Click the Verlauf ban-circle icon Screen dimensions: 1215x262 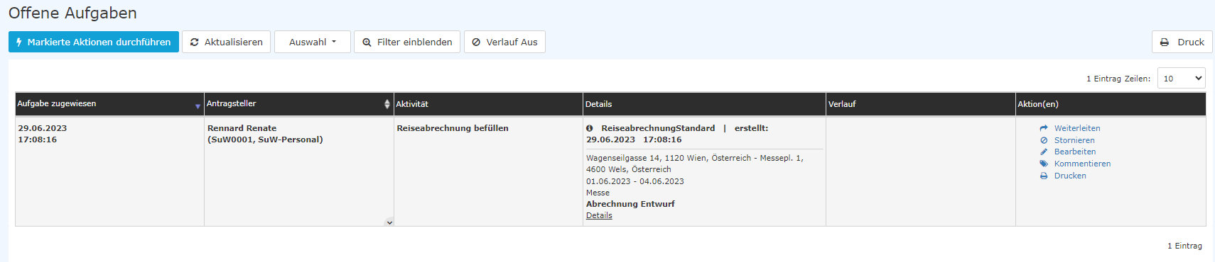click(476, 42)
